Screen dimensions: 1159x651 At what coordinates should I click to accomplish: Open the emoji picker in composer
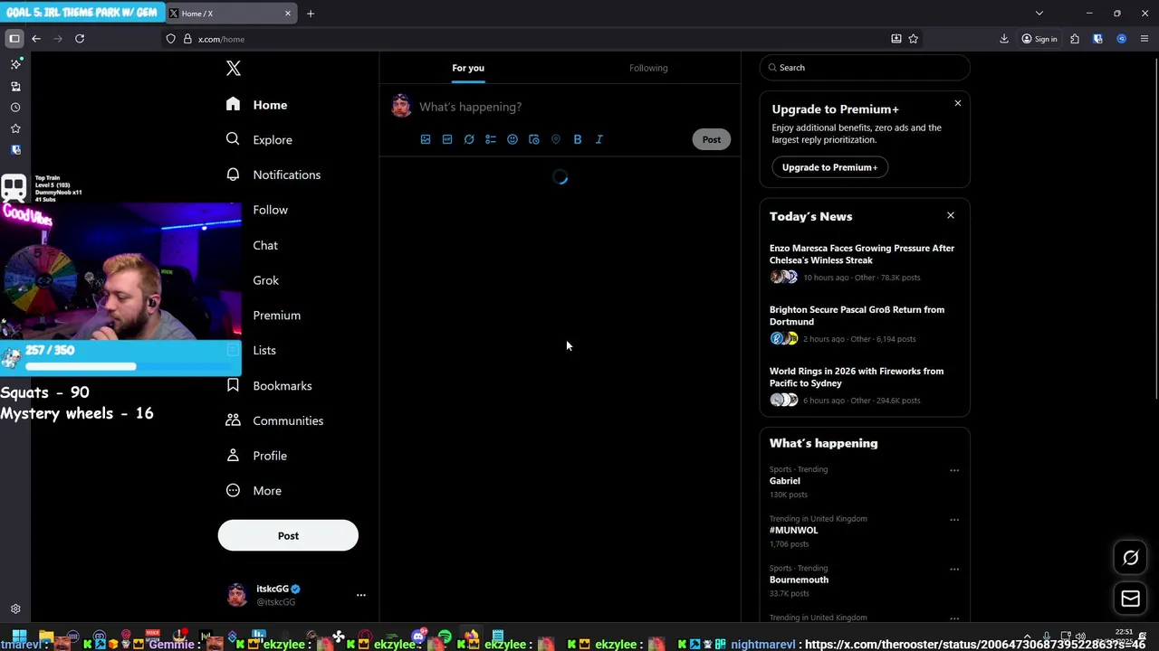click(x=512, y=139)
